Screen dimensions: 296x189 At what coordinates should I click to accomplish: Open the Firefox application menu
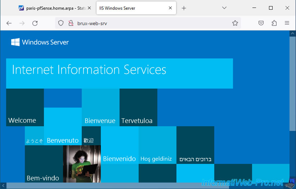coord(287,23)
